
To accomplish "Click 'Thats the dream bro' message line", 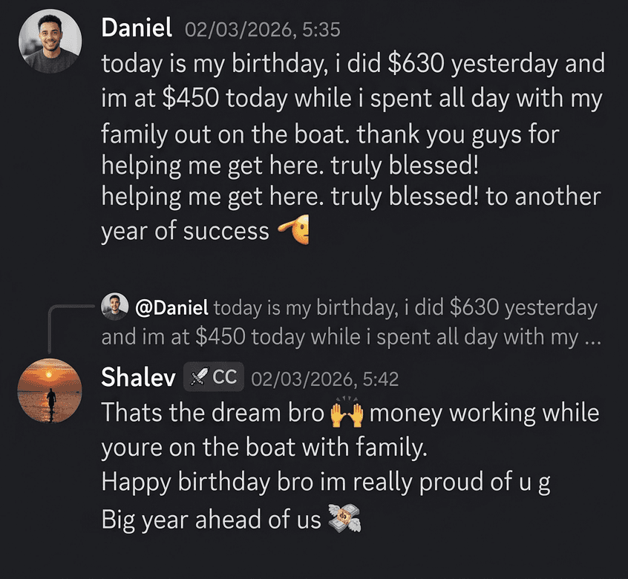I will [x=350, y=413].
